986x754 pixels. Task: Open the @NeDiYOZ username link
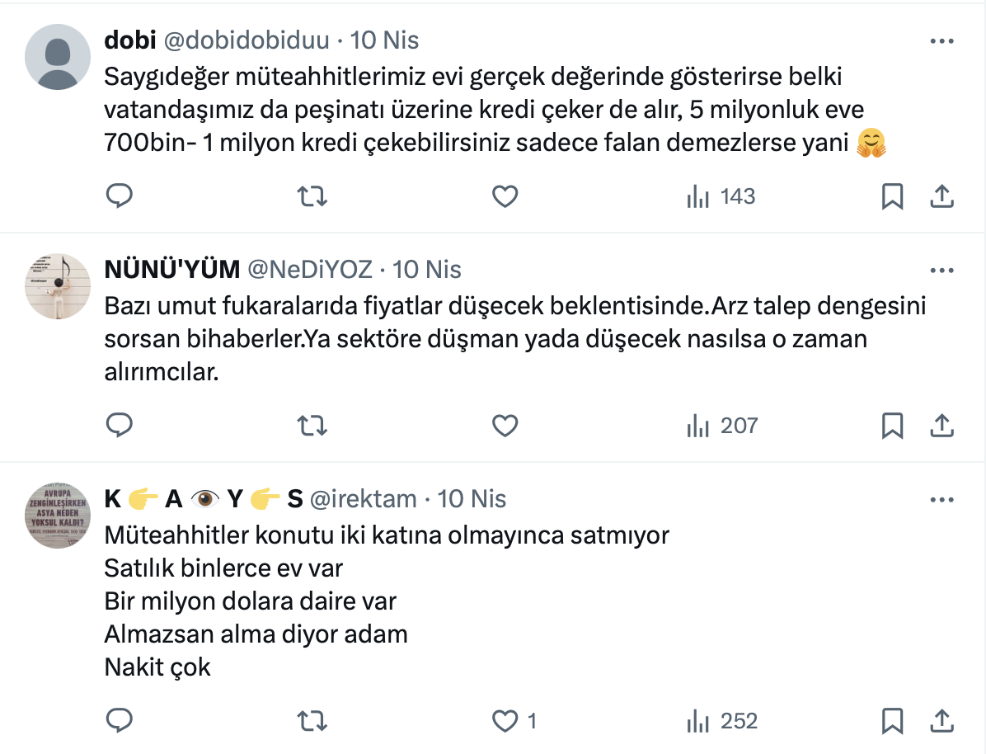tap(309, 270)
